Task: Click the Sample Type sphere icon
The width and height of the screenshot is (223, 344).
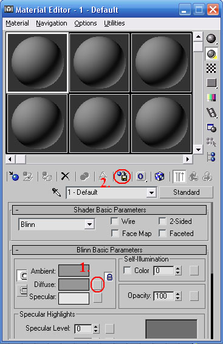Action: (x=211, y=39)
